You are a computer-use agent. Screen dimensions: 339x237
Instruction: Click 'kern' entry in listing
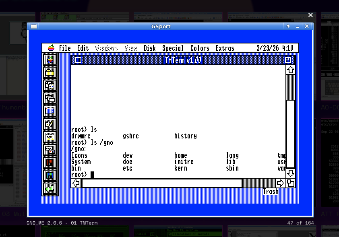(181, 168)
